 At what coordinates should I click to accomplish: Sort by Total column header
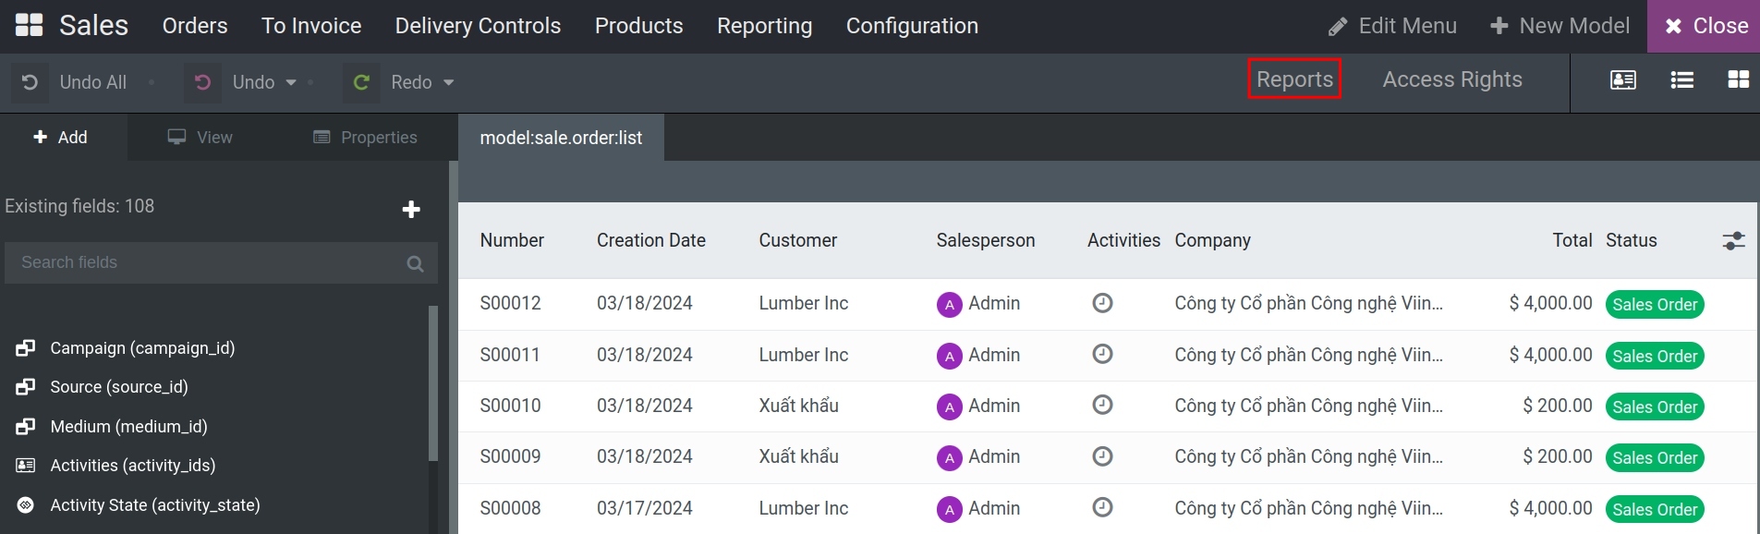click(1572, 240)
